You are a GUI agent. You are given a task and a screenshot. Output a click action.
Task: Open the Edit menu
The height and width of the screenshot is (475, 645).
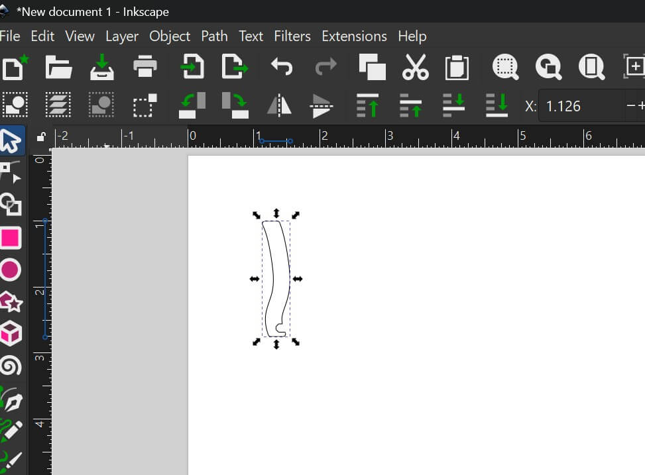tap(42, 36)
